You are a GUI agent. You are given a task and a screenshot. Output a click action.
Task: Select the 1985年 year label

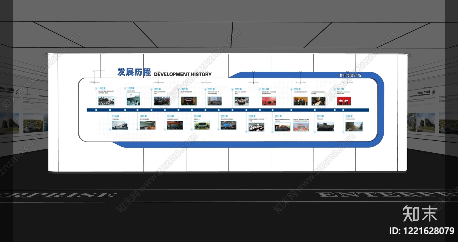pos(143,116)
